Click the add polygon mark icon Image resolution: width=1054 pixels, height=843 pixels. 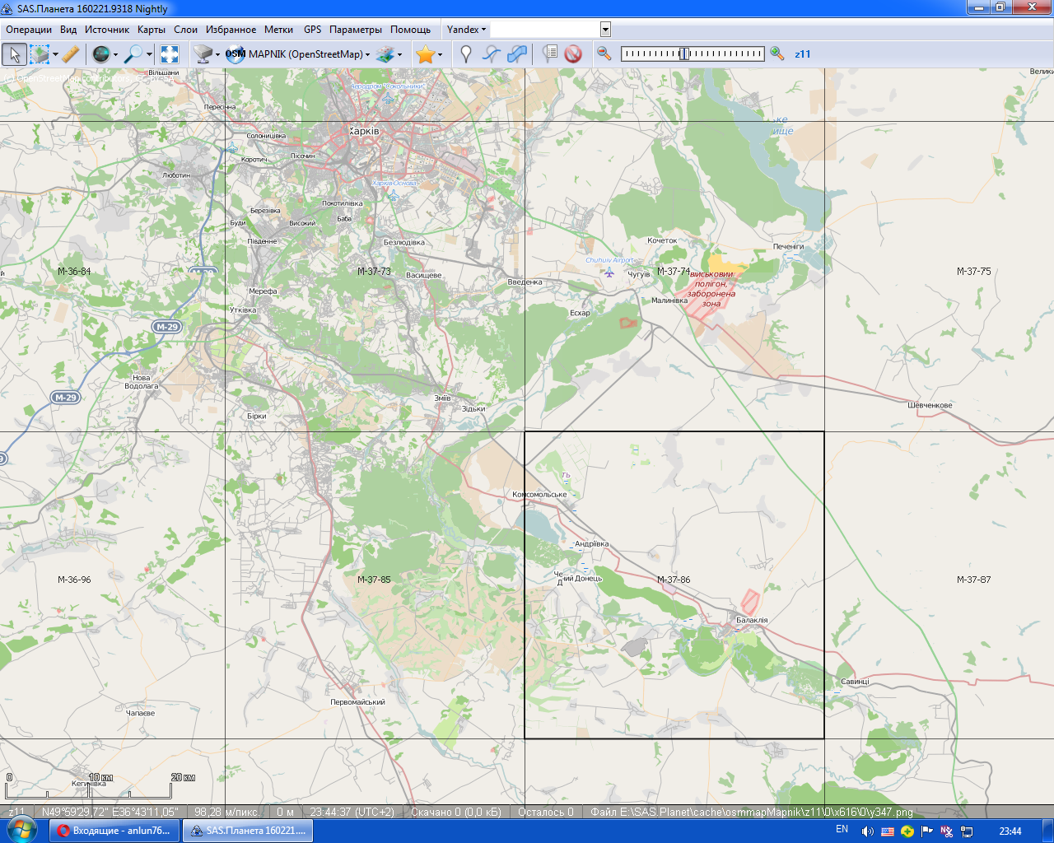517,54
